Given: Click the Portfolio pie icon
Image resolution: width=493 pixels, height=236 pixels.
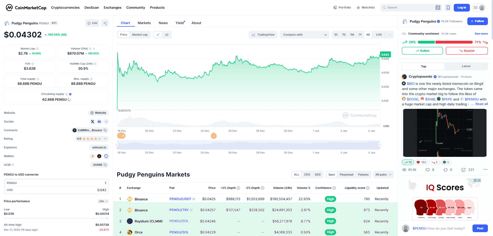Looking at the screenshot, I should [x=335, y=7].
